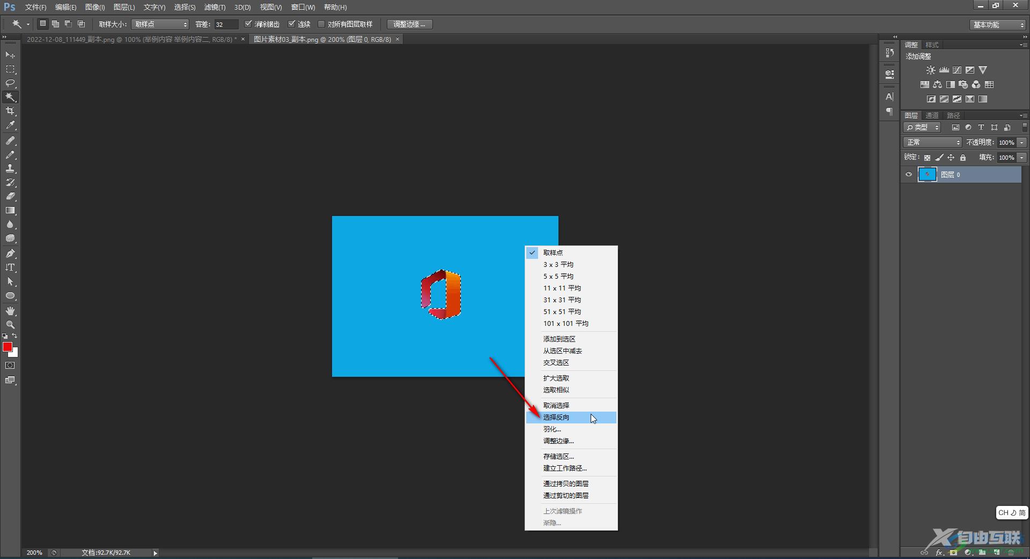Viewport: 1030px width, 559px height.
Task: Add a Color Balance adjustment
Action: point(937,85)
